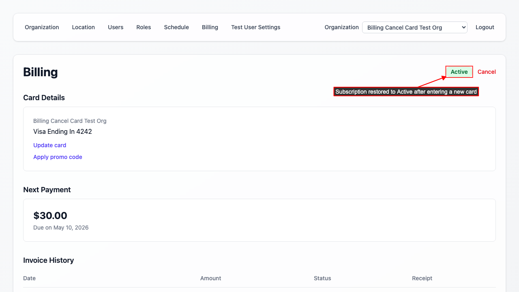519x292 pixels.
Task: Switch to the Schedule section
Action: click(176, 27)
